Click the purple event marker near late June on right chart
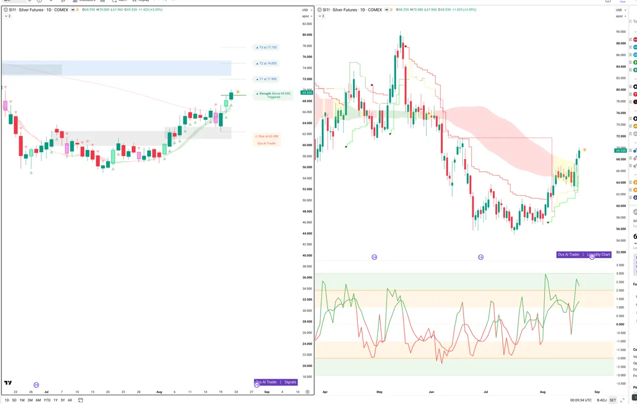 click(x=480, y=257)
